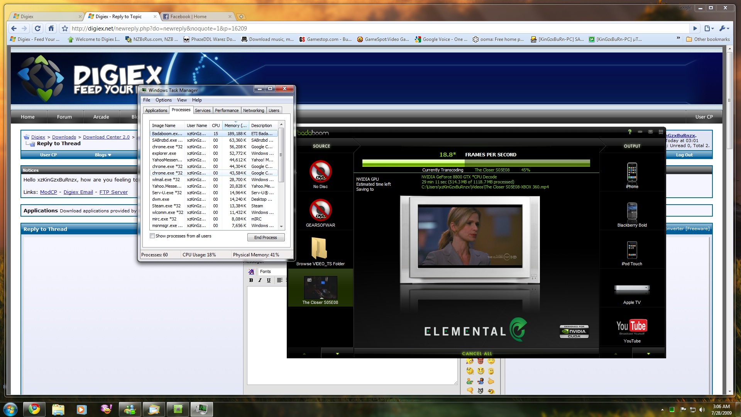Select the YouTube output icon
This screenshot has width=741, height=417.
(x=631, y=327)
